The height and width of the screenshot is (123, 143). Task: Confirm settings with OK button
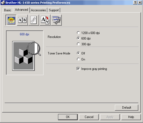[68, 117]
